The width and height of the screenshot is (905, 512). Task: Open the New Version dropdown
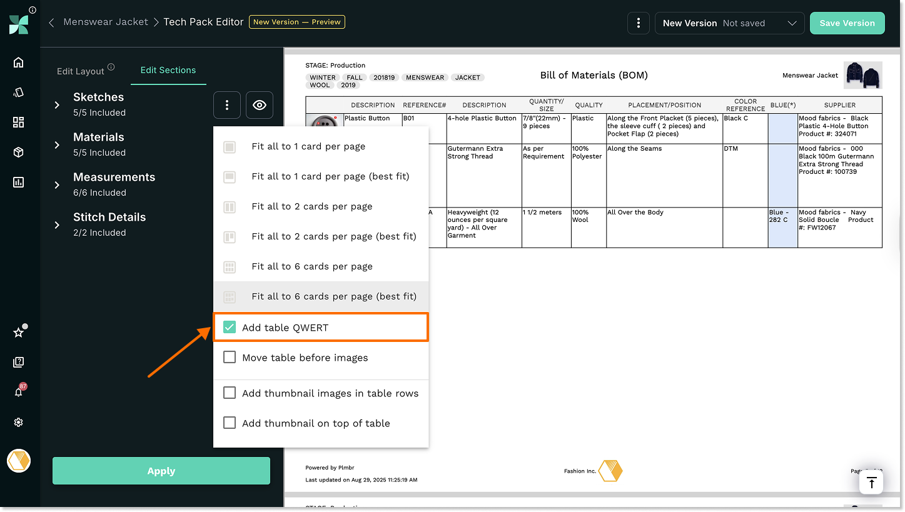729,23
